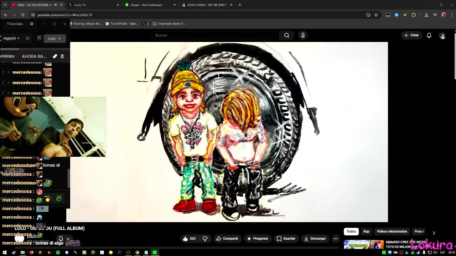Open the volume control in system tray
Image resolution: width=456 pixels, height=256 pixels.
point(435,252)
